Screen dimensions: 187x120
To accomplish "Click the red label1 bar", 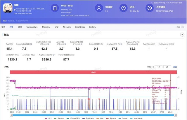I will click(x=93, y=72).
